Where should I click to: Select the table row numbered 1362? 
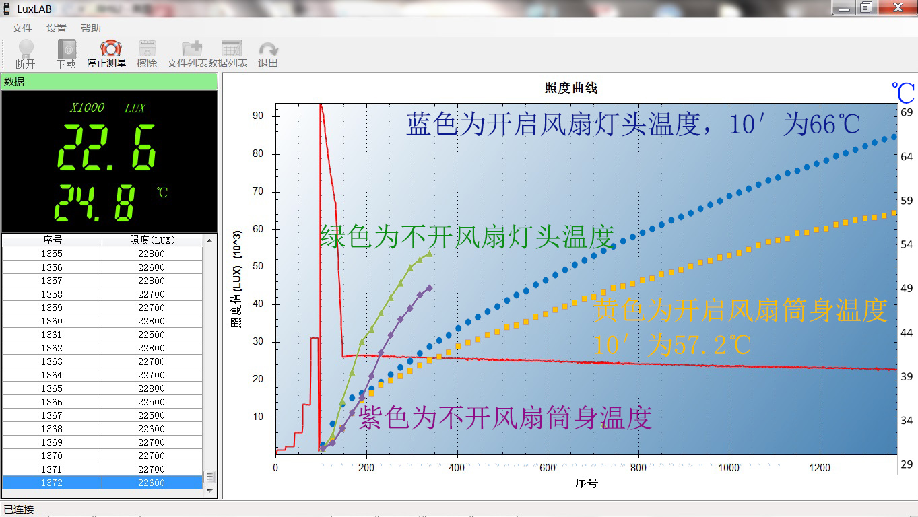tap(102, 348)
